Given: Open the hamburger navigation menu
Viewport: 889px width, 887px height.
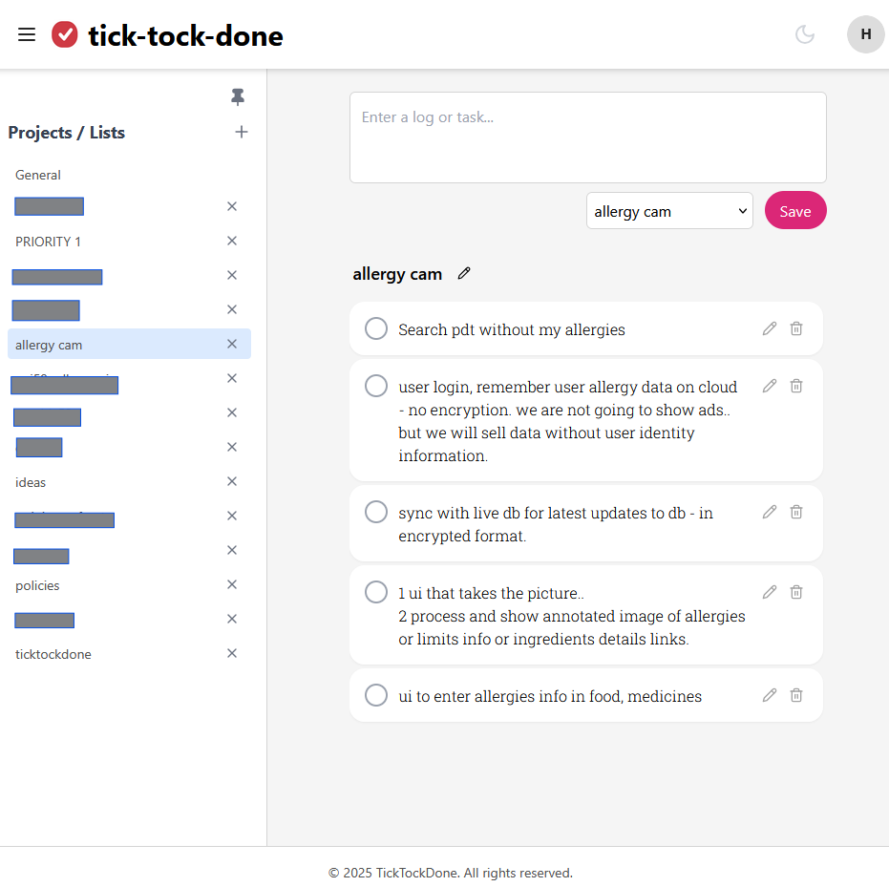Looking at the screenshot, I should [26, 34].
